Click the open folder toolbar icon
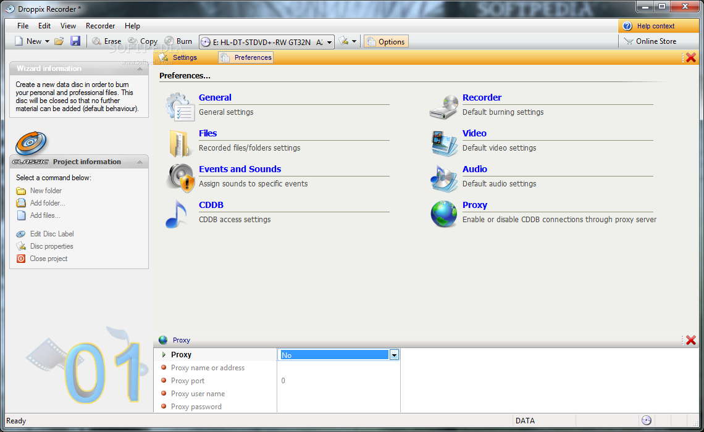Screen dimensions: 704x432 tap(59, 41)
